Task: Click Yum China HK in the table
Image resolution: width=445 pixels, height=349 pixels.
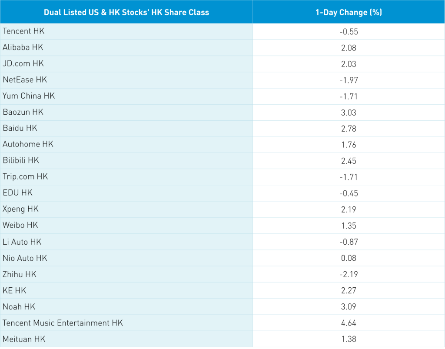Action: point(29,96)
